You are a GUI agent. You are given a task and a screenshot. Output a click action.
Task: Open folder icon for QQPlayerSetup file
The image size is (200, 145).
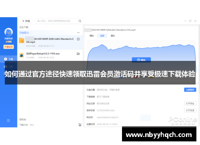tap(78, 54)
